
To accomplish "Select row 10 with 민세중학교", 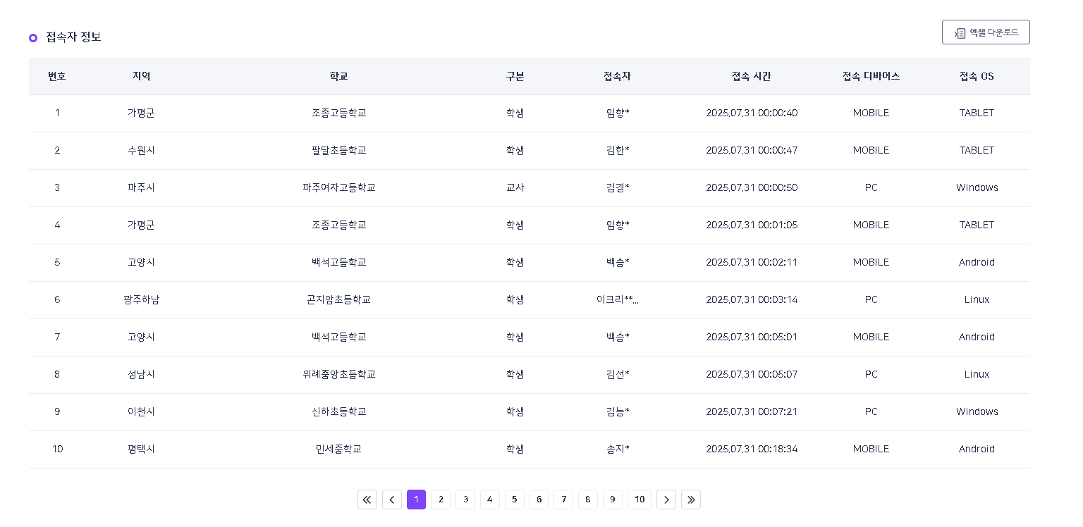I will [x=338, y=449].
